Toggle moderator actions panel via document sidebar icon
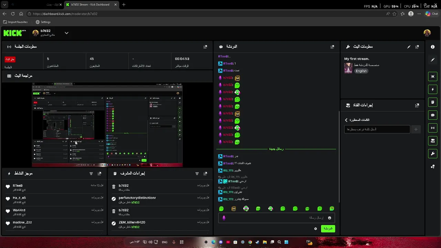This screenshot has height=248, width=441. (433, 102)
